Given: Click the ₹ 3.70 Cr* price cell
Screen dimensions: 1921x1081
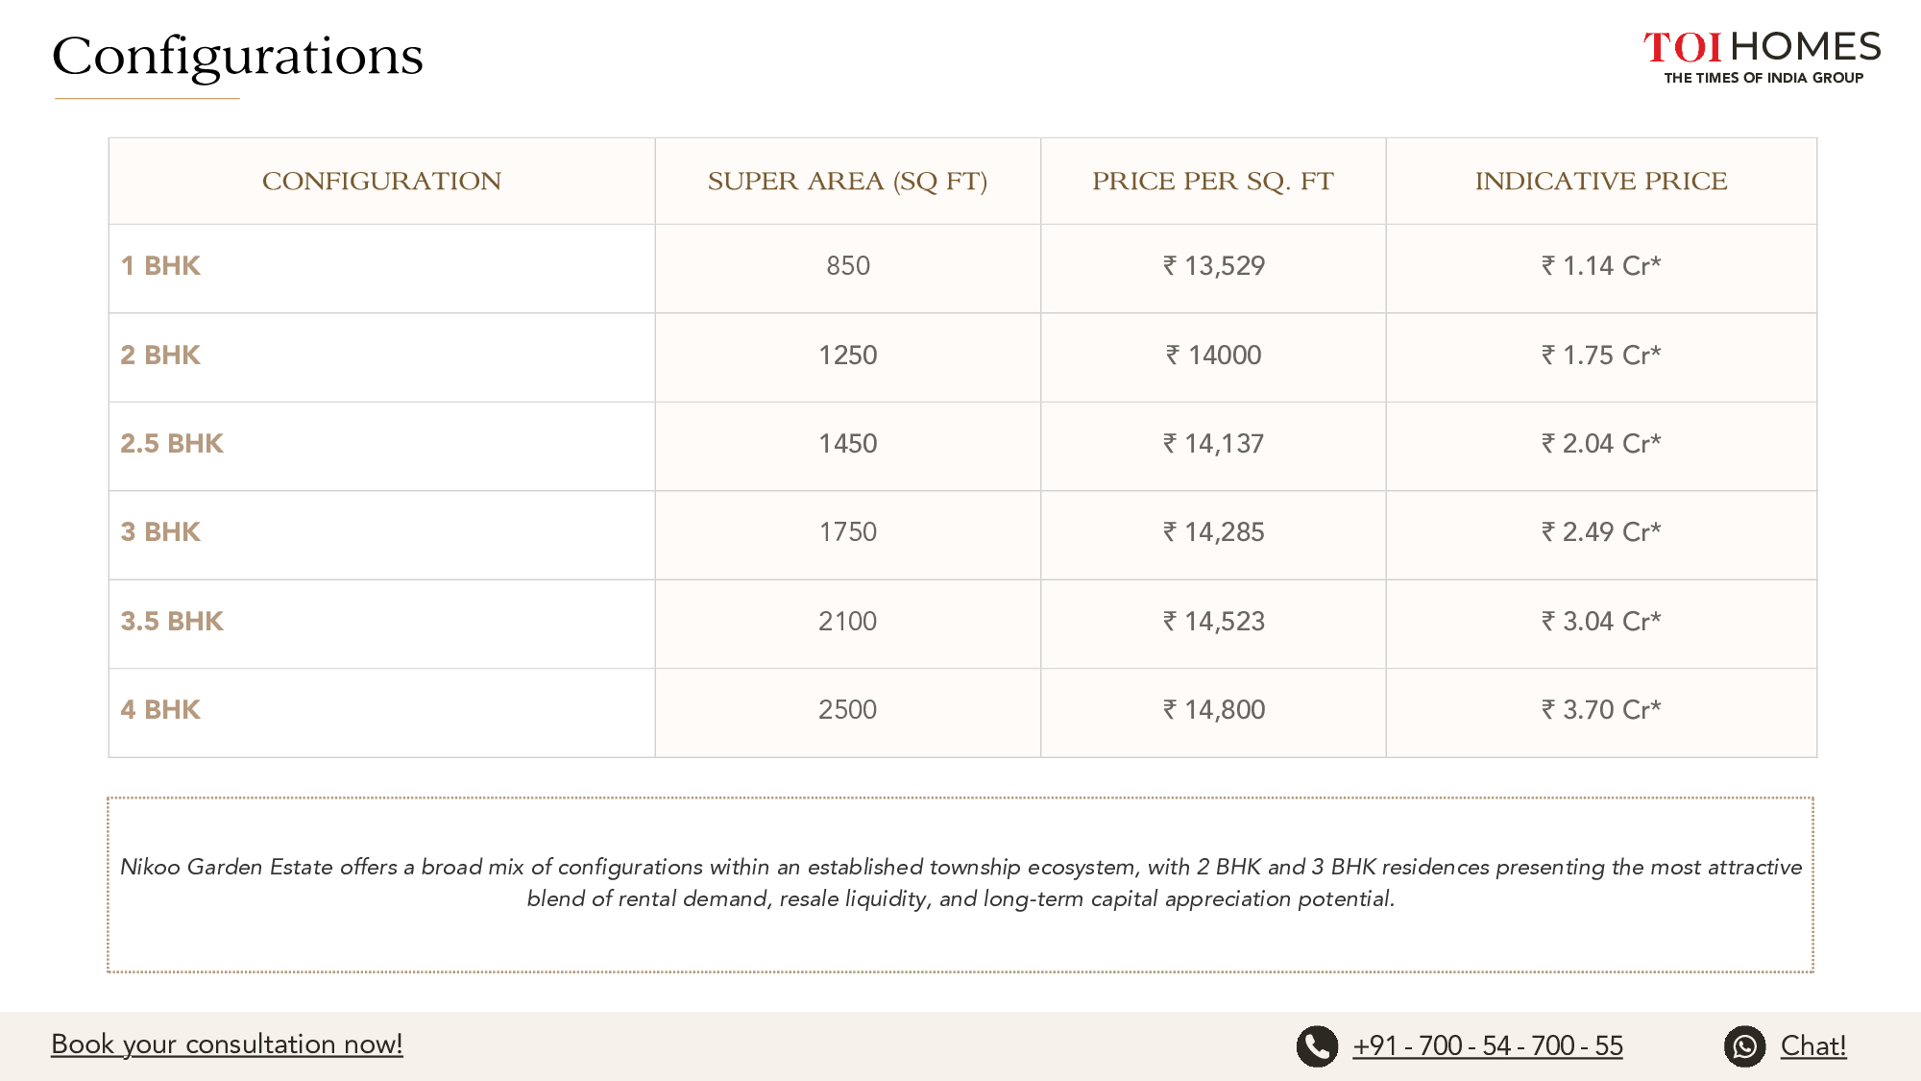Looking at the screenshot, I should 1601,710.
